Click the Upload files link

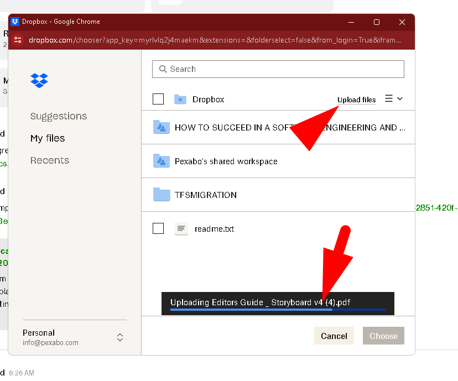coord(356,100)
